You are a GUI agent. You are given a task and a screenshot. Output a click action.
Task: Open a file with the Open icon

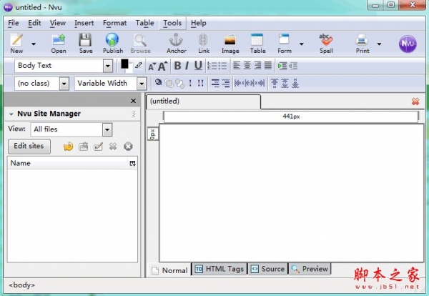59,43
